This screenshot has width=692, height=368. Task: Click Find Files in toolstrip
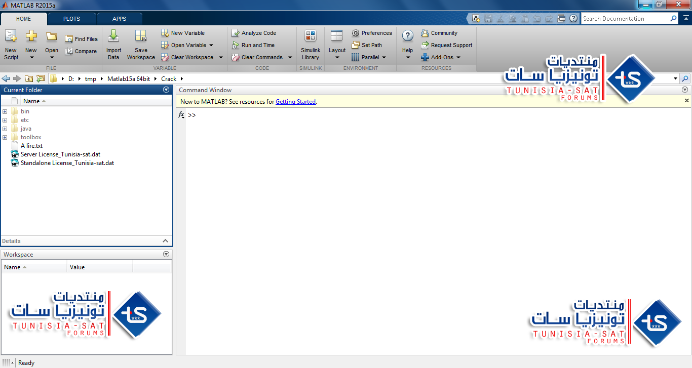pos(81,39)
